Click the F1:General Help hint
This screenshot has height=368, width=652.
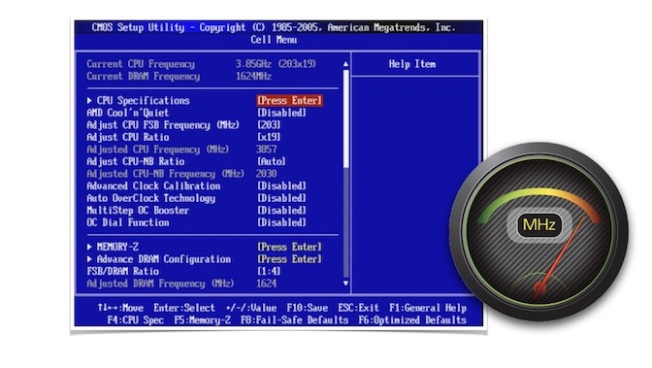(428, 308)
